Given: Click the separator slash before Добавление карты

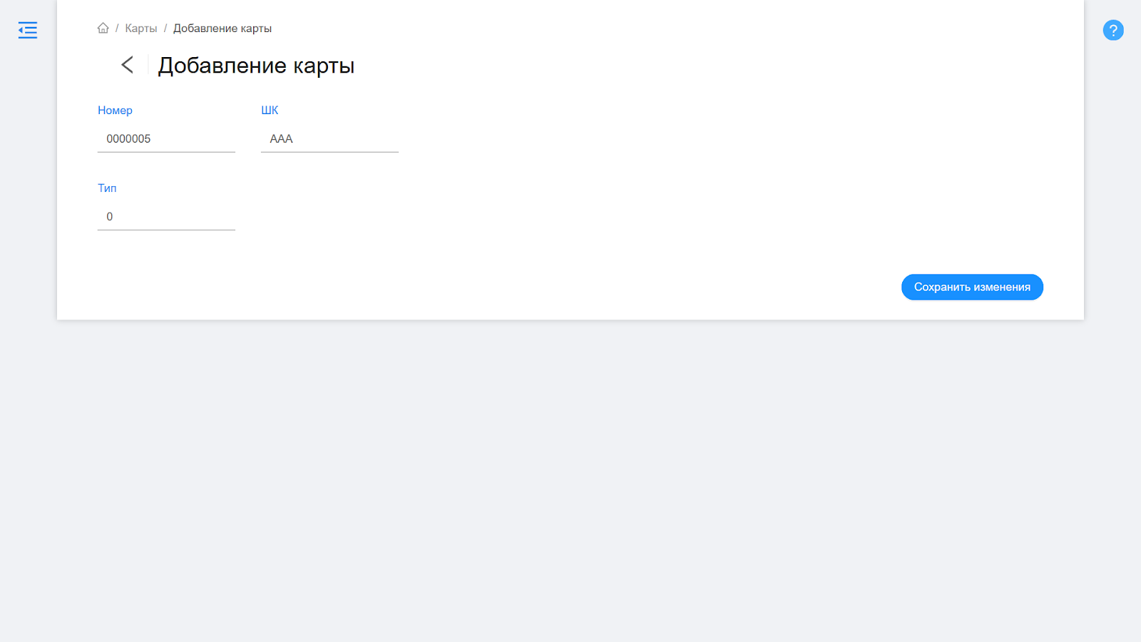Looking at the screenshot, I should pyautogui.click(x=165, y=29).
